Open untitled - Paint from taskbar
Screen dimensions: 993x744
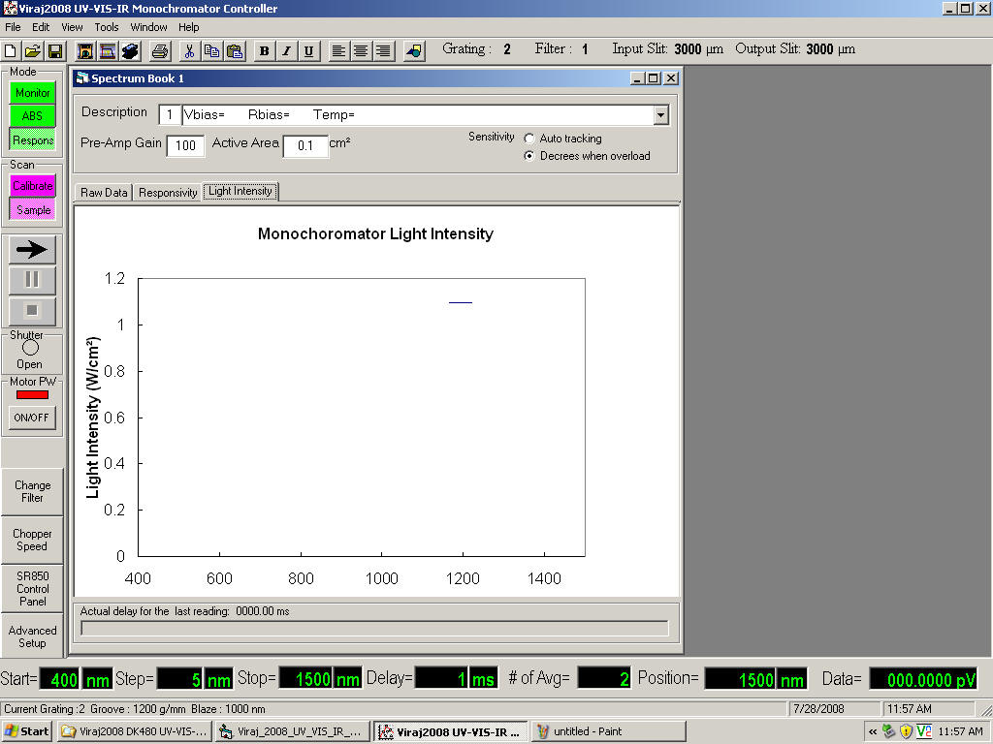(x=609, y=731)
